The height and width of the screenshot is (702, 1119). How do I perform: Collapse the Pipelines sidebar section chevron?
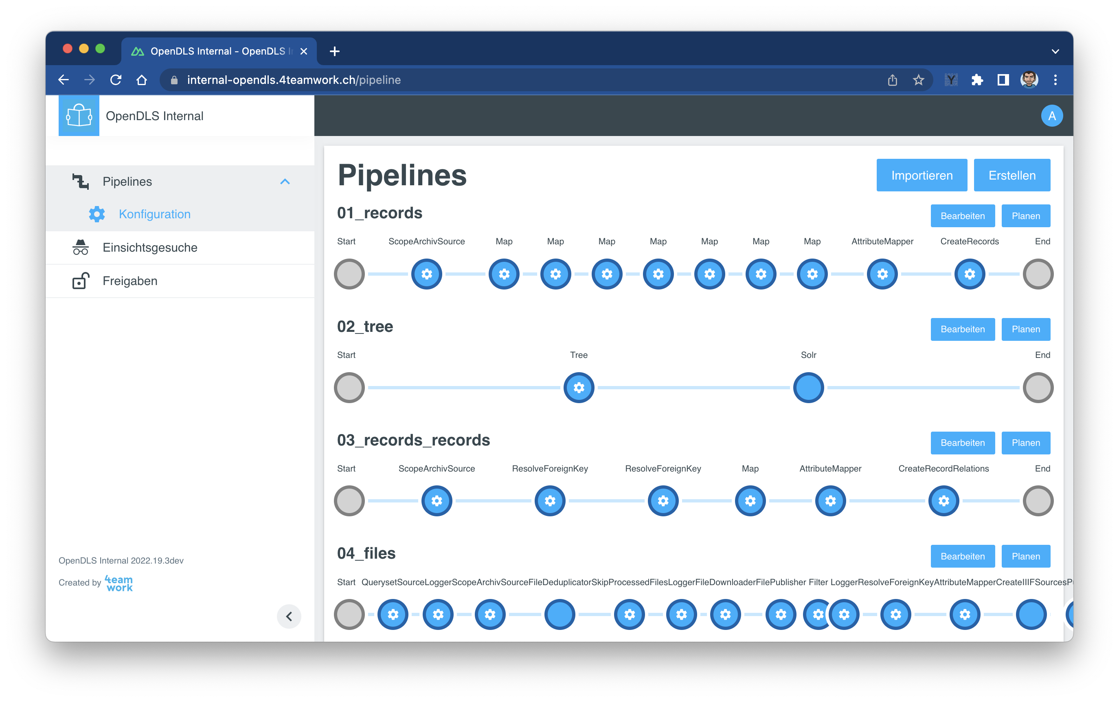[285, 182]
